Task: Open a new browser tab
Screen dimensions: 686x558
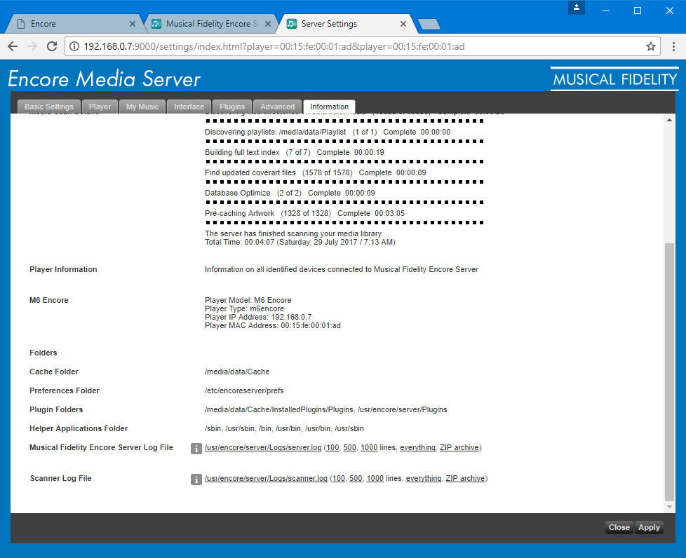Action: tap(429, 25)
